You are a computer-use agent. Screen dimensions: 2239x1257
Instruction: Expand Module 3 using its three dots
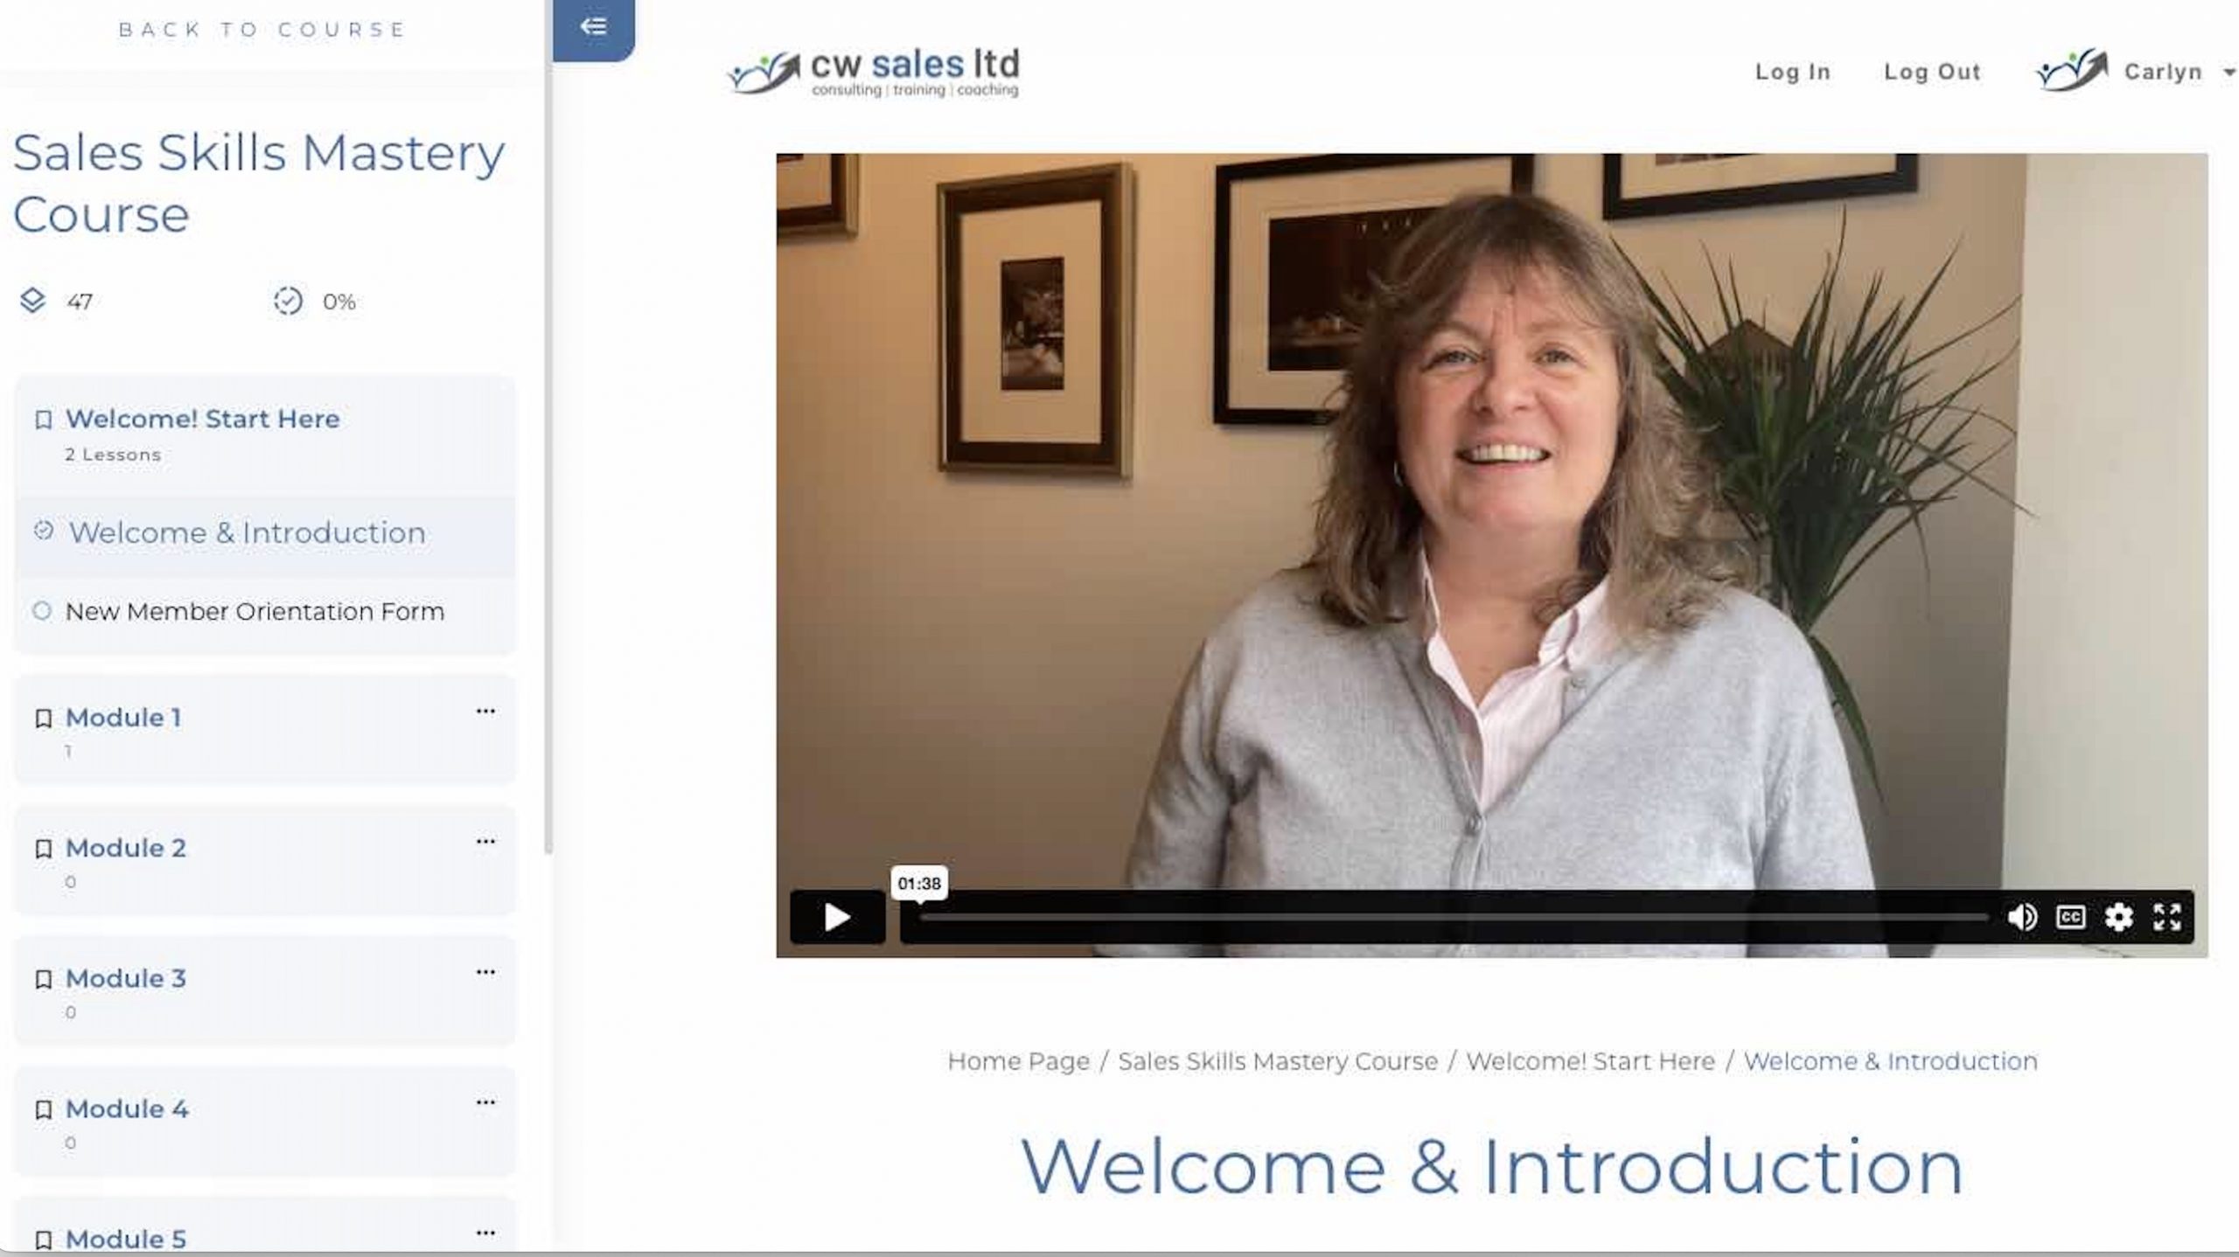(x=485, y=972)
